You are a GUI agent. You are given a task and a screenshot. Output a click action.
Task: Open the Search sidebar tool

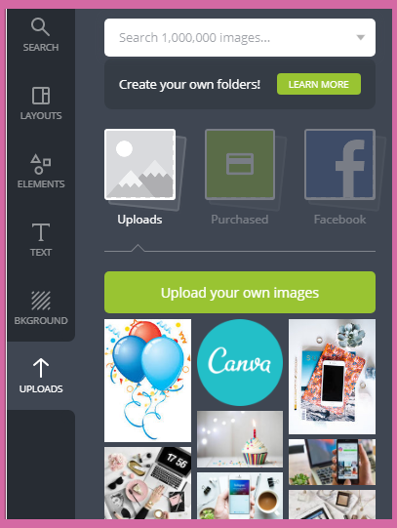pyautogui.click(x=41, y=35)
